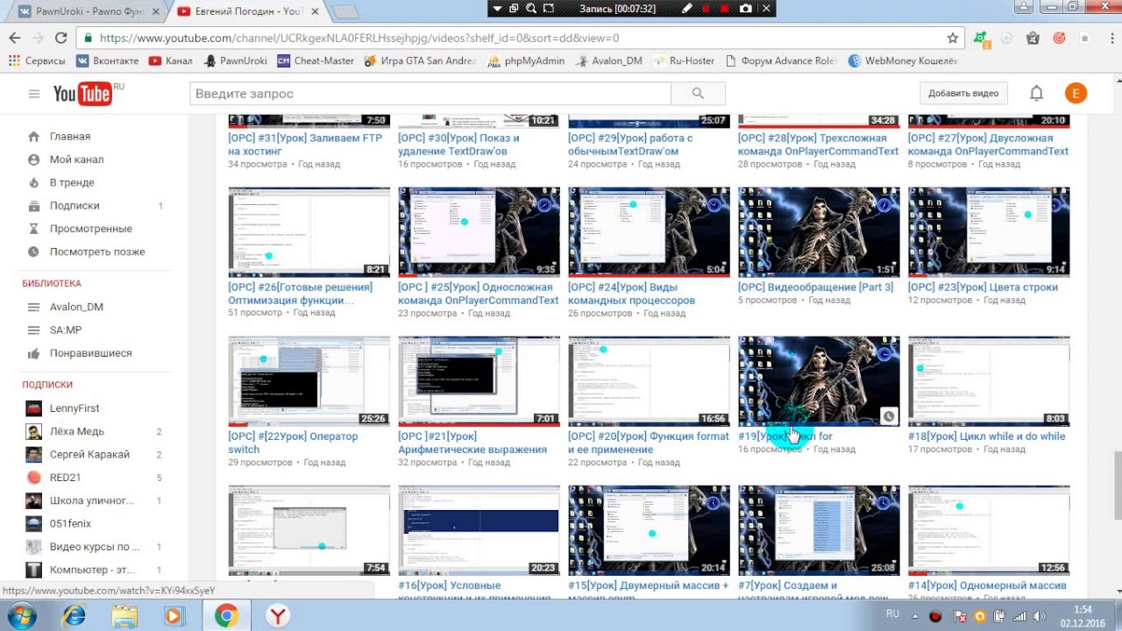Open video thumbnail #26 Готовые решения
The height and width of the screenshot is (631, 1122).
[309, 232]
